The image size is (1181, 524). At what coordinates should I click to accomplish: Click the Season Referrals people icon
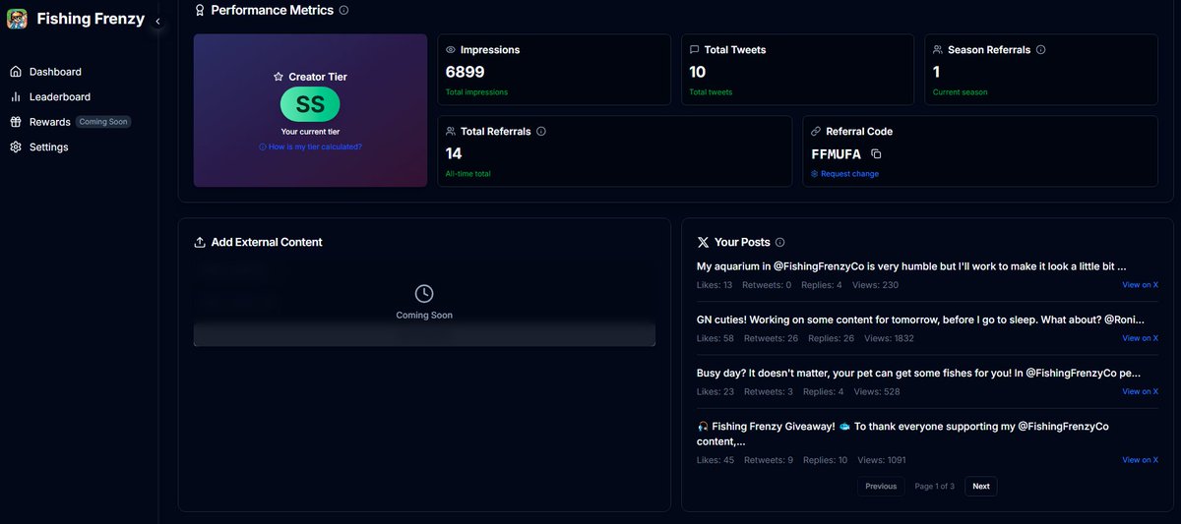click(938, 49)
